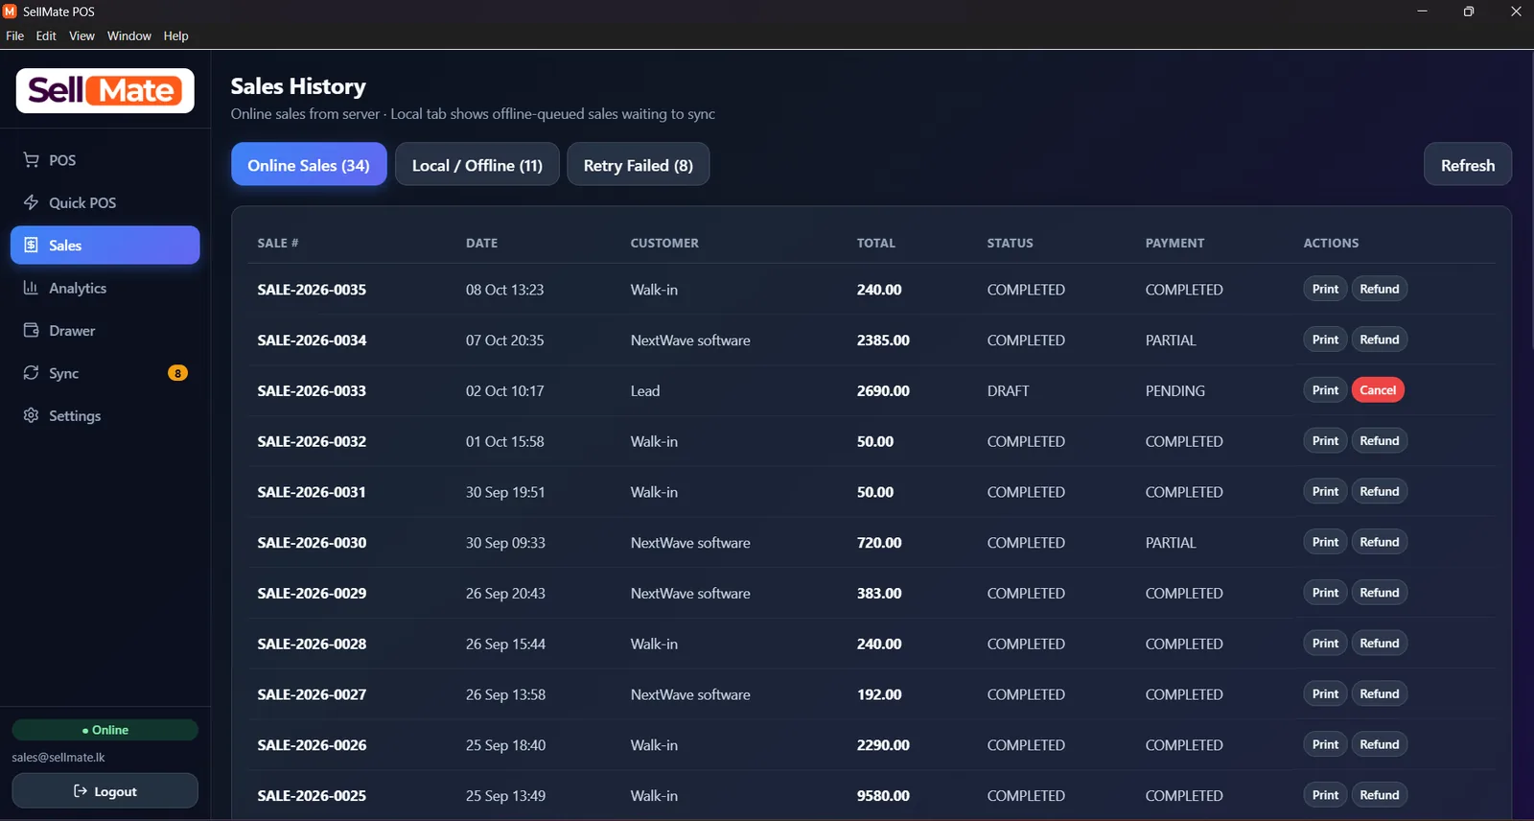Cancel draft SALE-2026-0033
Viewport: 1534px width, 821px height.
1378,390
